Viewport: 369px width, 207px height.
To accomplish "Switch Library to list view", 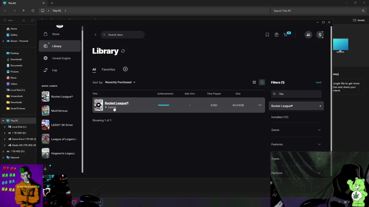I will coord(262,82).
